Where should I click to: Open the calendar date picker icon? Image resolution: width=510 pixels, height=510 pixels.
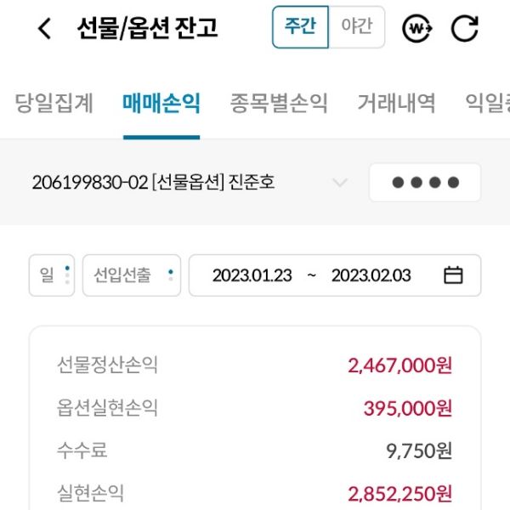[454, 275]
